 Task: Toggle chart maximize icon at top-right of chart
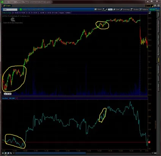click(x=150, y=13)
